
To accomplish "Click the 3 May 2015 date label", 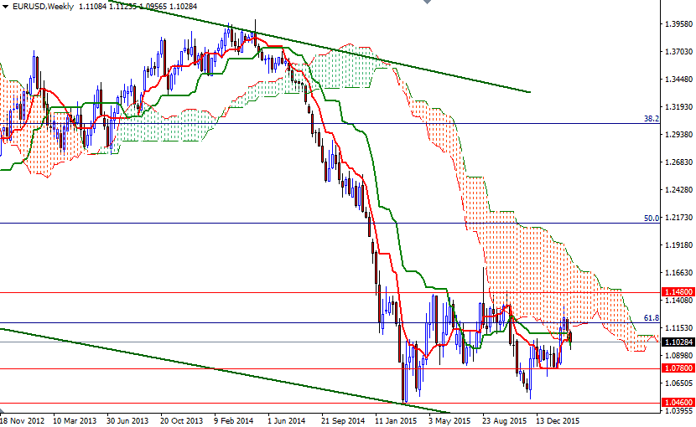I will (x=449, y=420).
